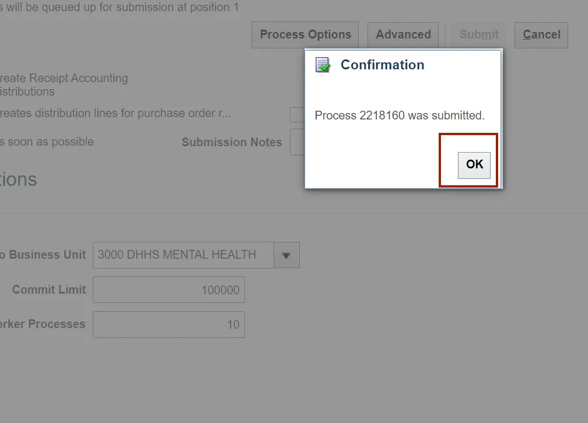This screenshot has height=423, width=588.
Task: Expand the Business Unit dropdown arrow
Action: coord(286,255)
